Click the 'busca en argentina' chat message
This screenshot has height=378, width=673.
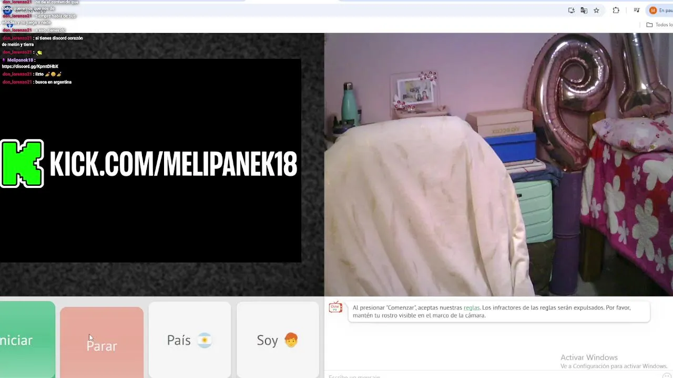(x=53, y=82)
